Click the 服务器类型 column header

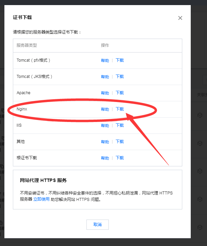[27, 45]
